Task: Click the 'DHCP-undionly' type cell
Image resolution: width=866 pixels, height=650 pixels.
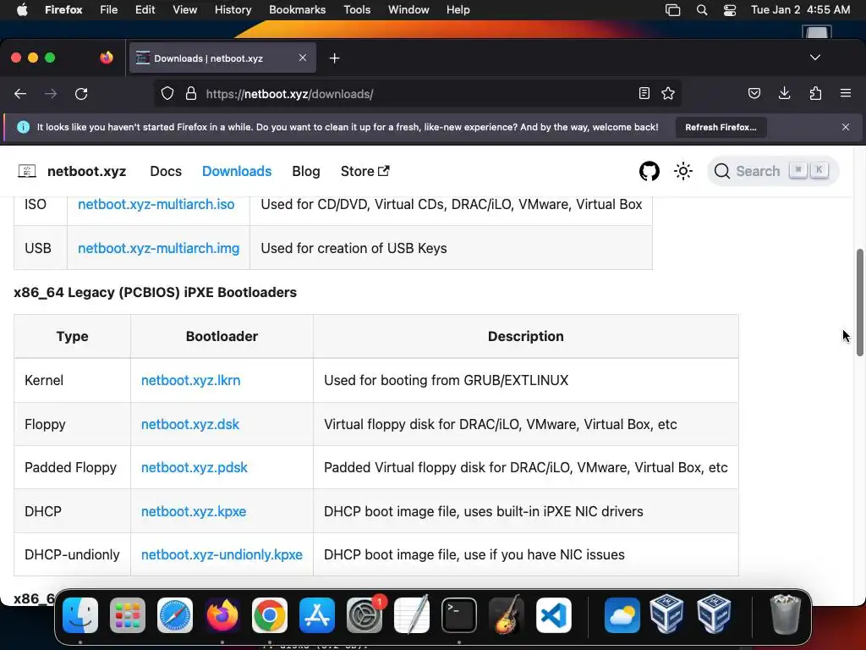Action: 72,554
